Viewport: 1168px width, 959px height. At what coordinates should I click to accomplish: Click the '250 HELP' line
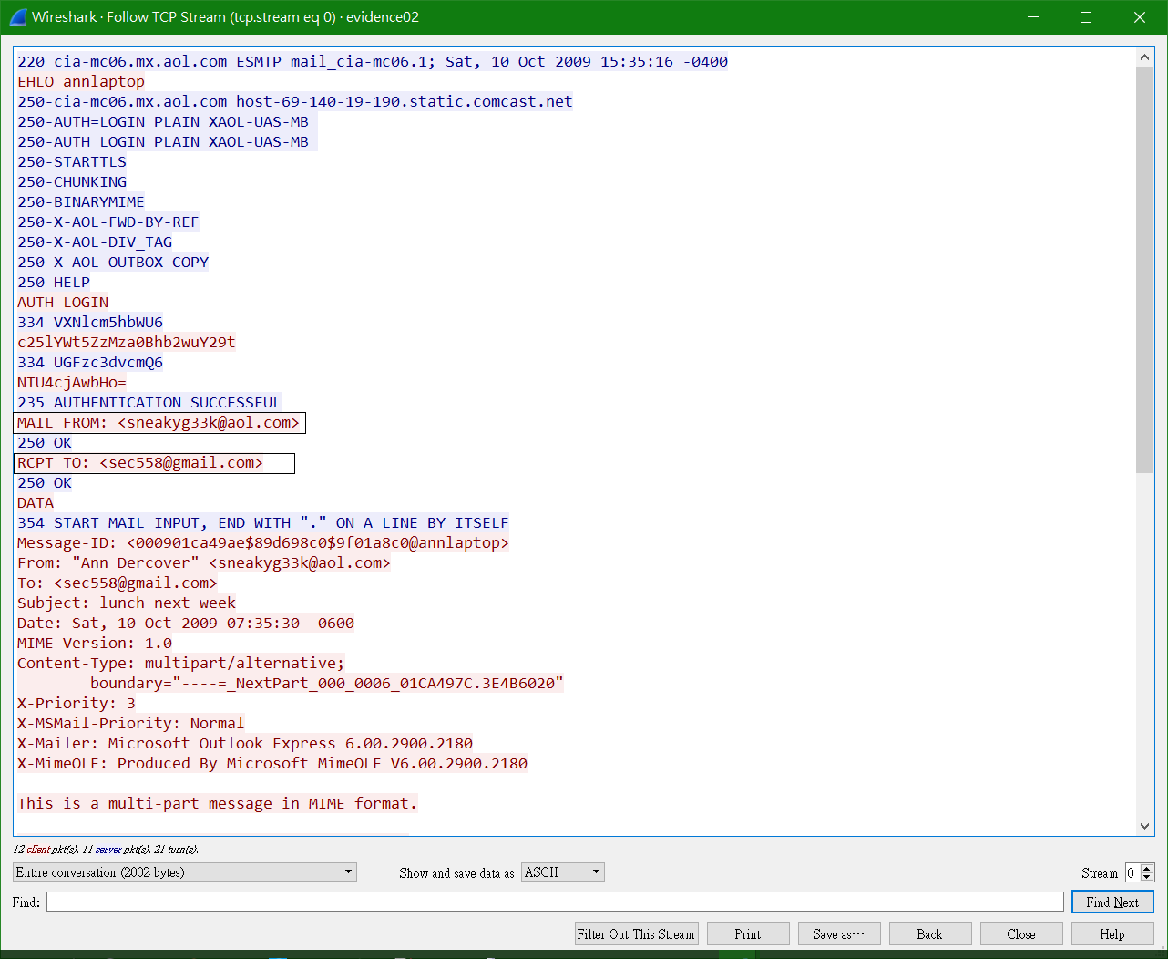[x=54, y=282]
